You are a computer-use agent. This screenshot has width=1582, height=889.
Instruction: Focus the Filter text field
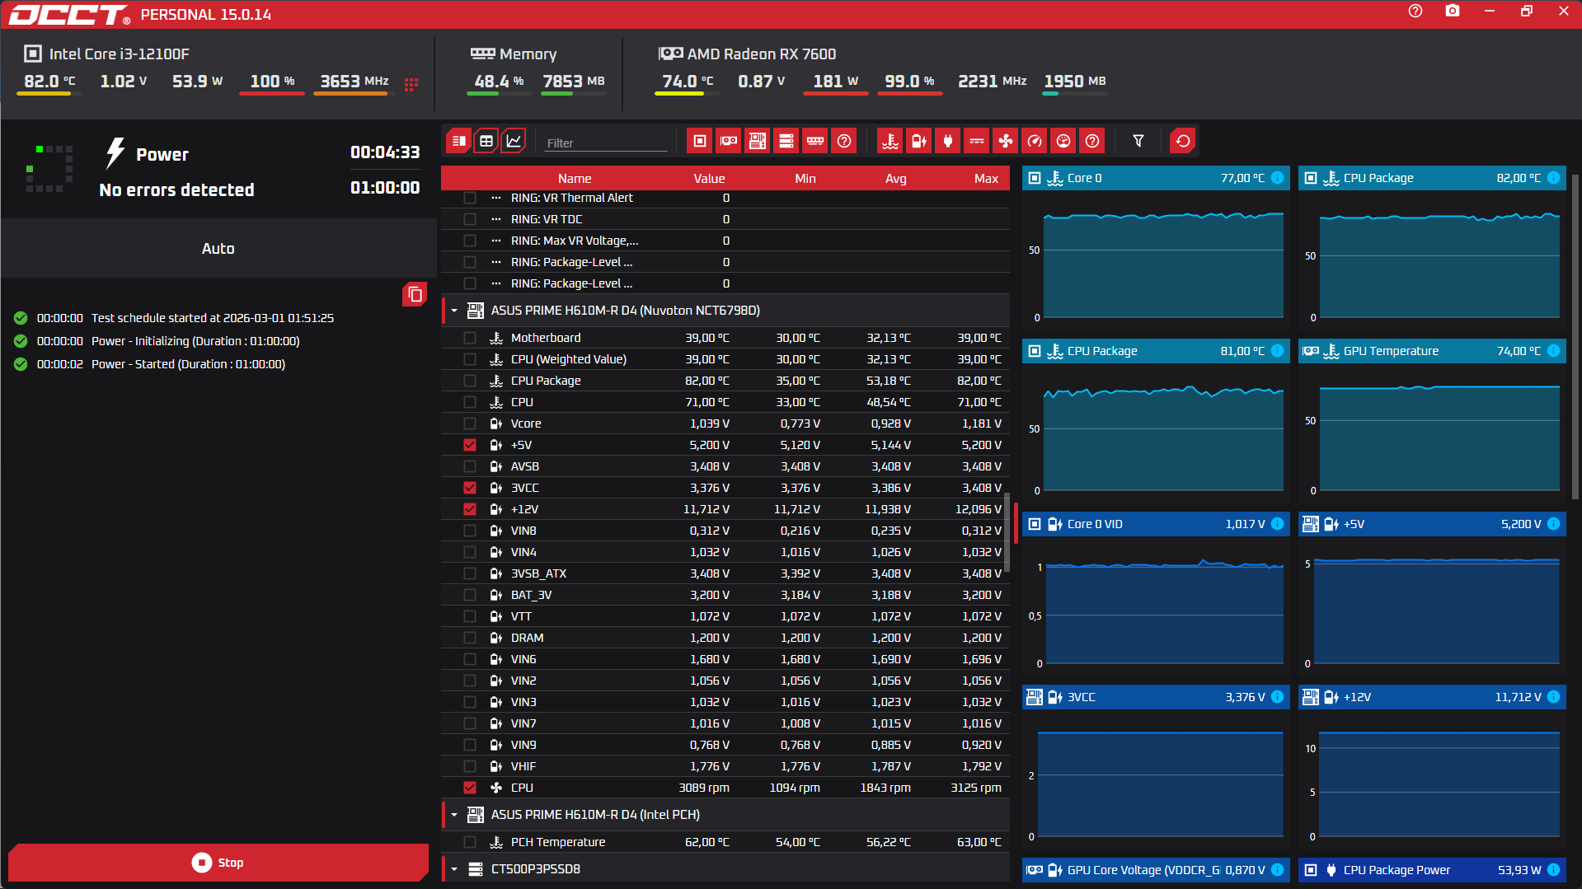pyautogui.click(x=606, y=143)
